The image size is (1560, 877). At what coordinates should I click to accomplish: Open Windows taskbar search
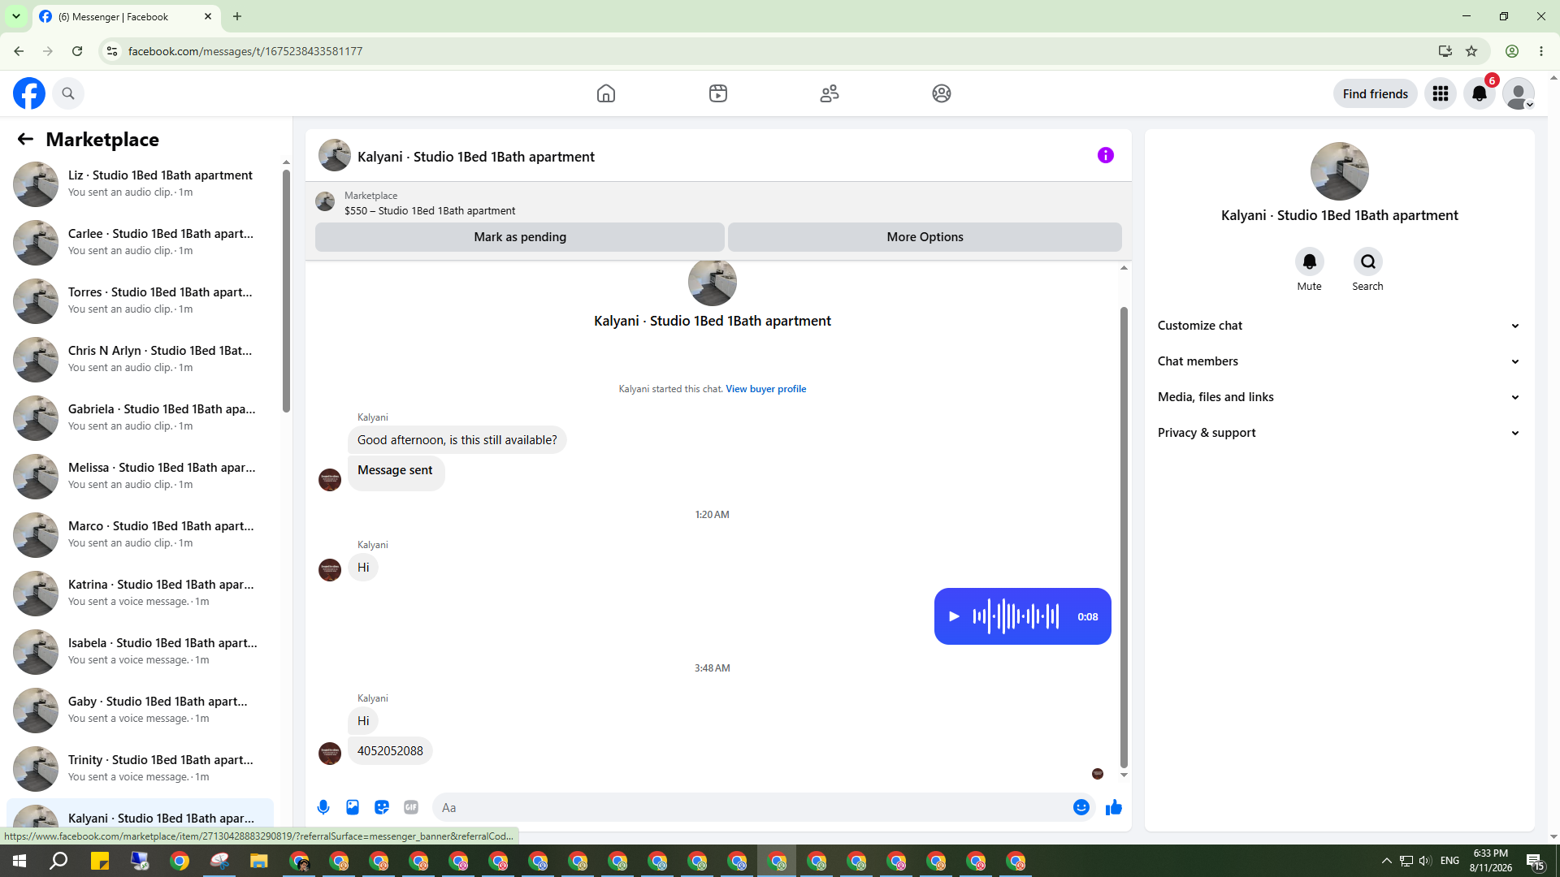58,861
